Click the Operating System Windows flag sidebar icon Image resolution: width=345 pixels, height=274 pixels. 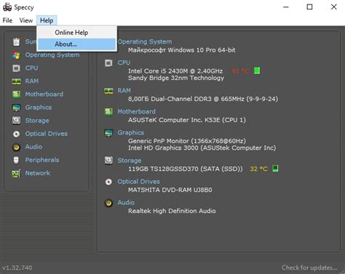16,55
